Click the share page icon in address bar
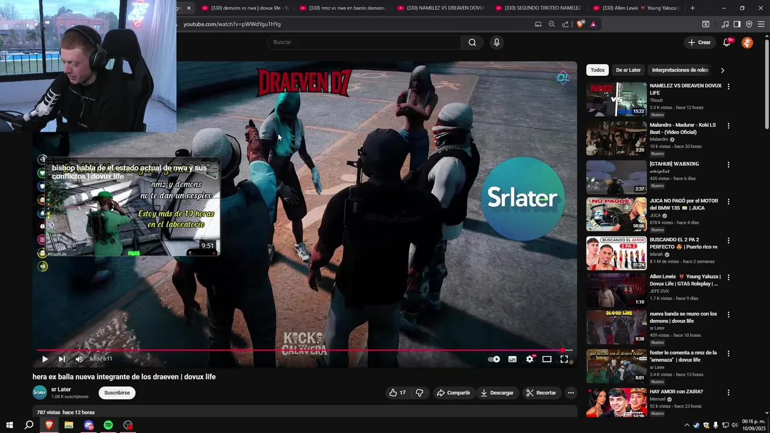 tap(565, 24)
